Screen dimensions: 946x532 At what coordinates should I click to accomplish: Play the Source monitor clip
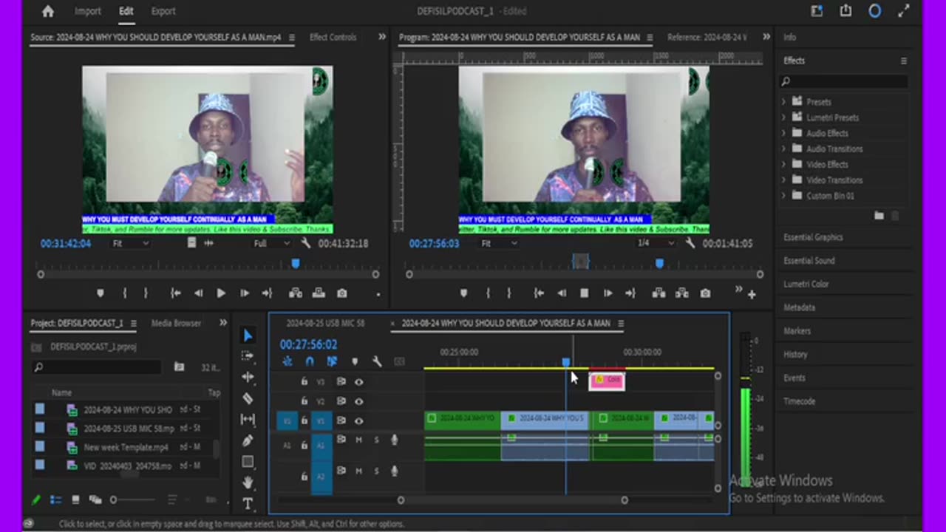[x=220, y=293]
